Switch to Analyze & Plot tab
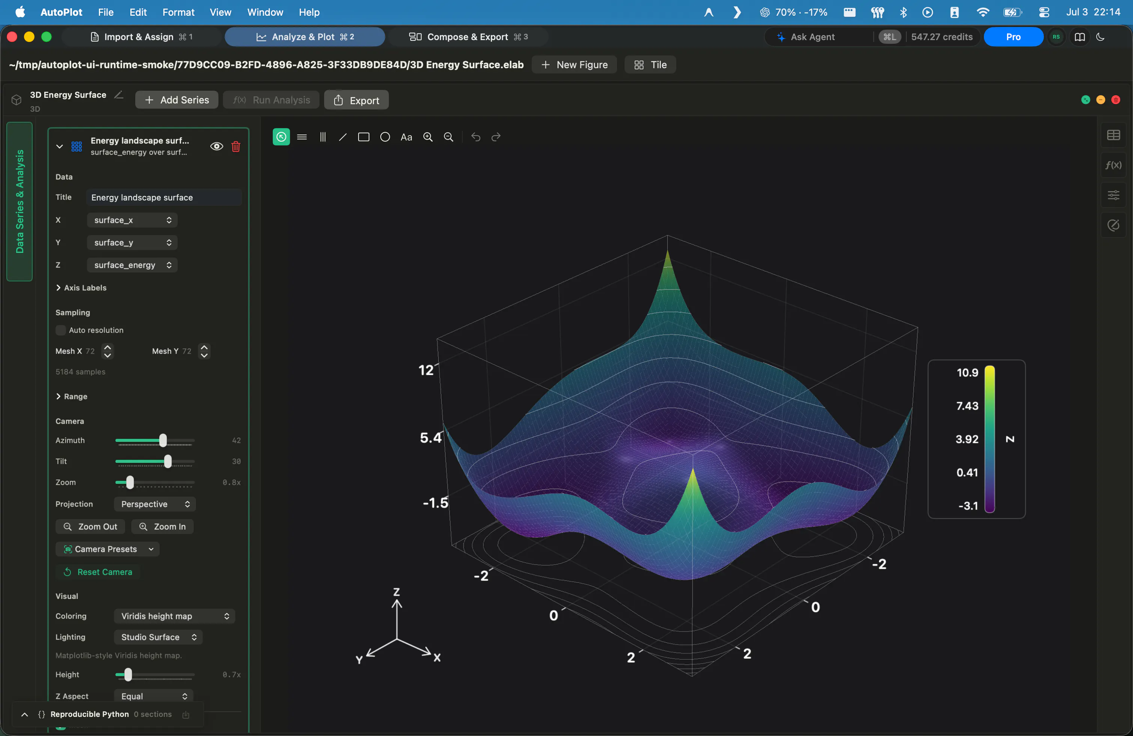This screenshot has width=1133, height=736. (305, 37)
